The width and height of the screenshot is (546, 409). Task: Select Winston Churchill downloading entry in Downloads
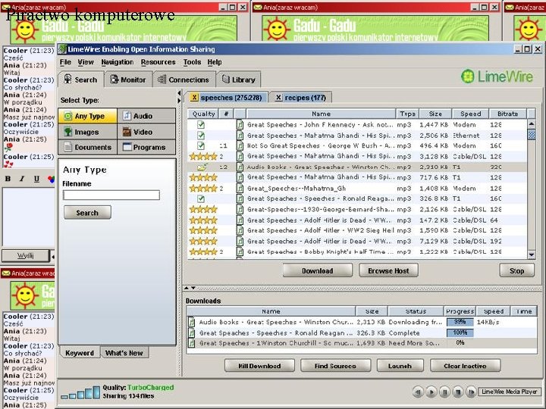pyautogui.click(x=362, y=322)
